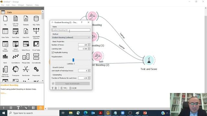Select the Concatenate widget
This screenshot has height=116, width=207.
36,58
